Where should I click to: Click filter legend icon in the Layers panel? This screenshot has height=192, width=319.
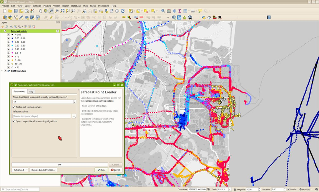point(15,26)
